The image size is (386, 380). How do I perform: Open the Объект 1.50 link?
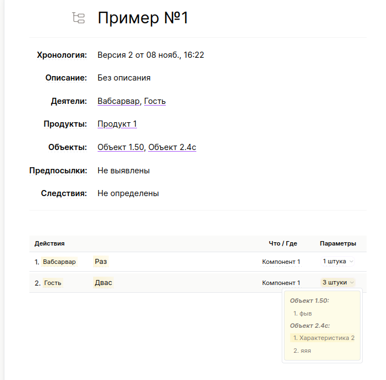[121, 147]
